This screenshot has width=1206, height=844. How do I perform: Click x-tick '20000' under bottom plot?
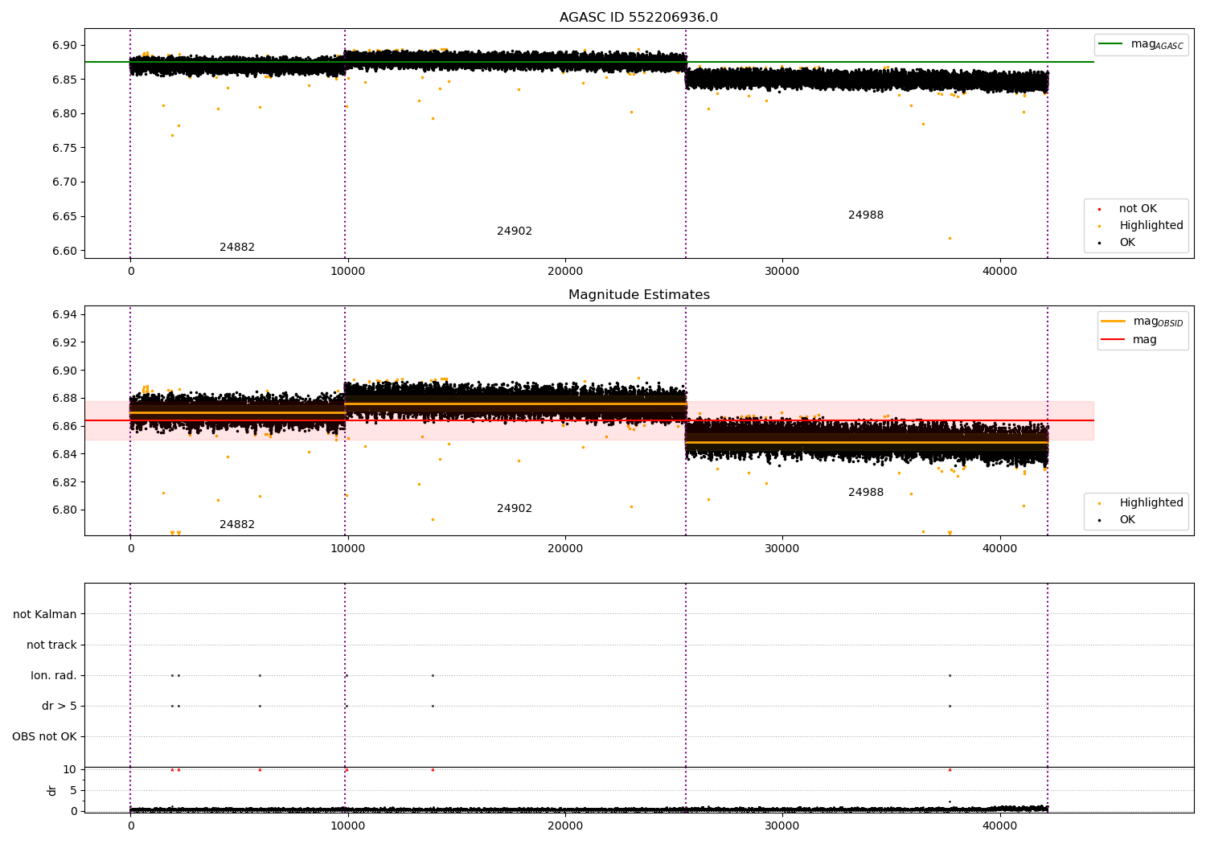pyautogui.click(x=565, y=826)
